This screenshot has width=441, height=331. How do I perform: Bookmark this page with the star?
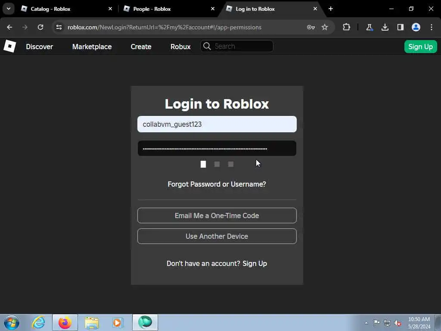pos(325,27)
